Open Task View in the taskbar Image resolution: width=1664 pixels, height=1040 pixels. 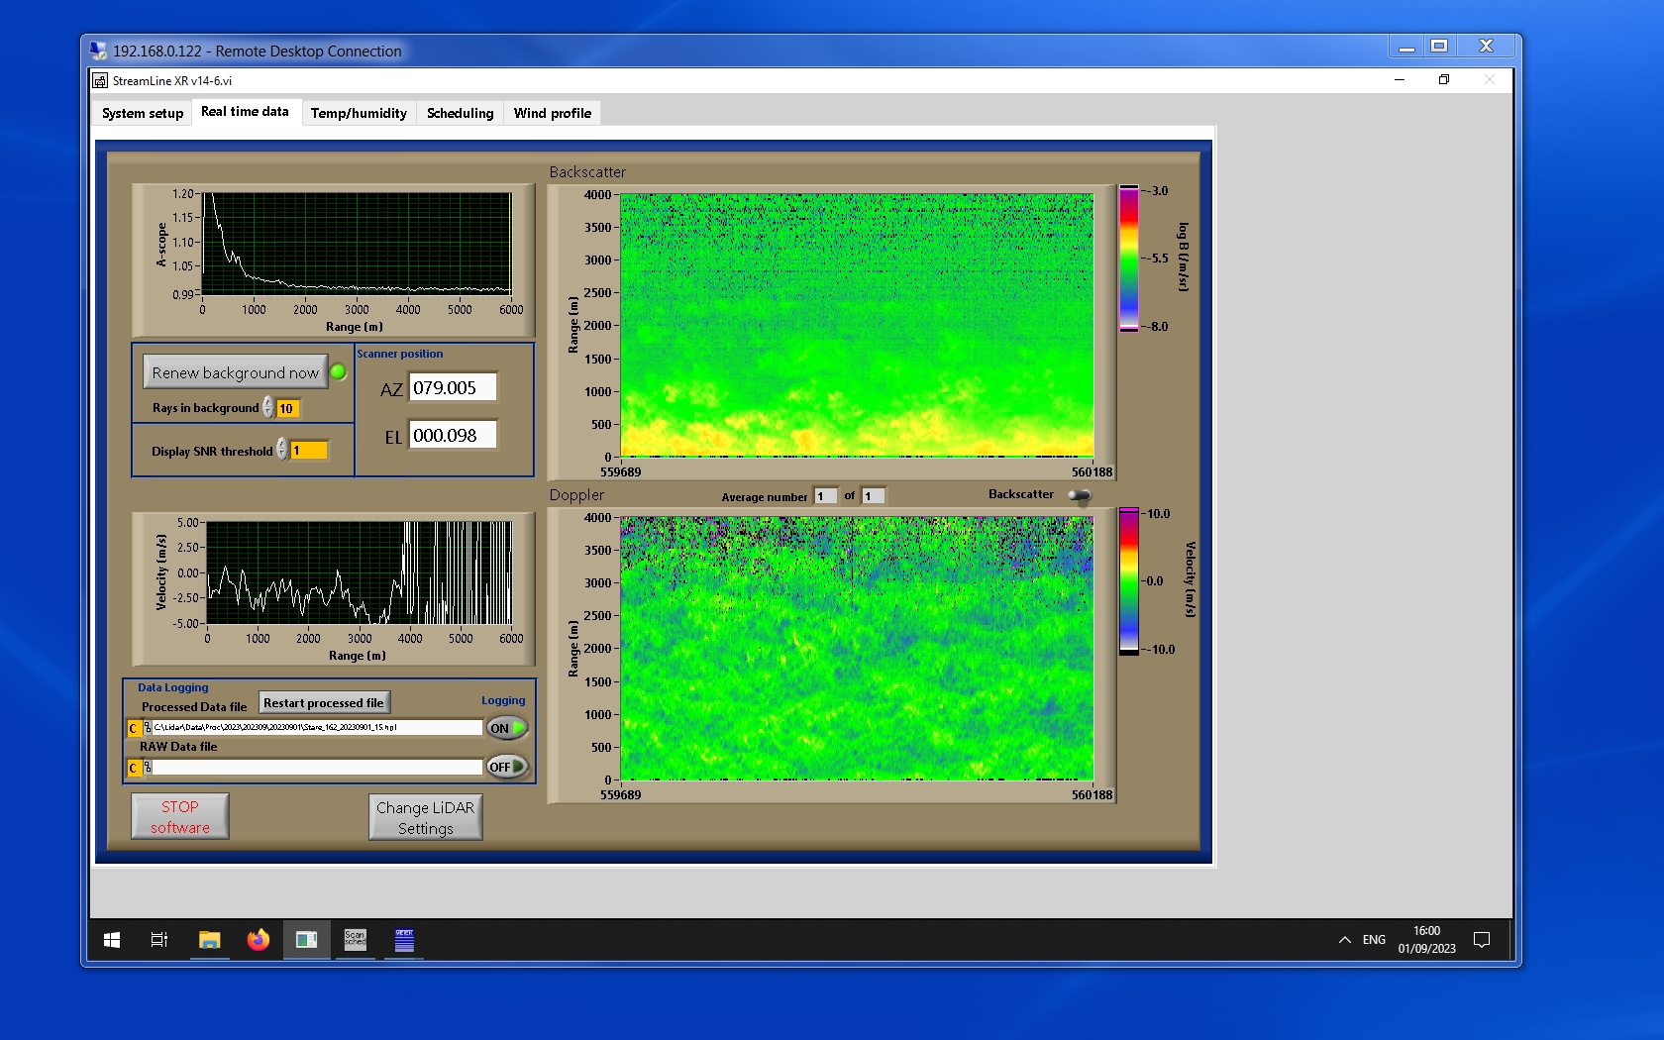pos(158,940)
